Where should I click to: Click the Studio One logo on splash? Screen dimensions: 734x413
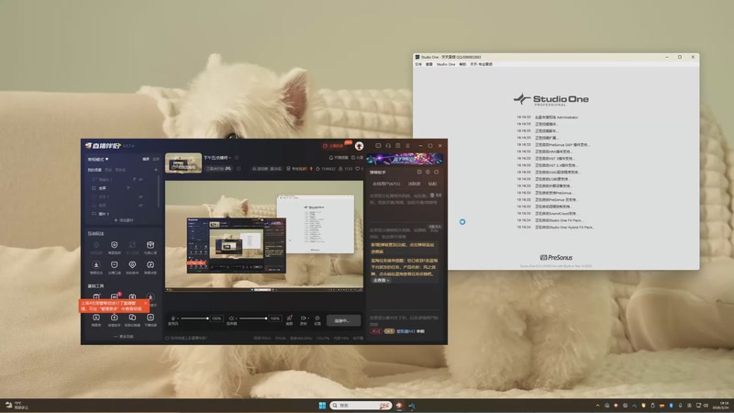click(551, 99)
